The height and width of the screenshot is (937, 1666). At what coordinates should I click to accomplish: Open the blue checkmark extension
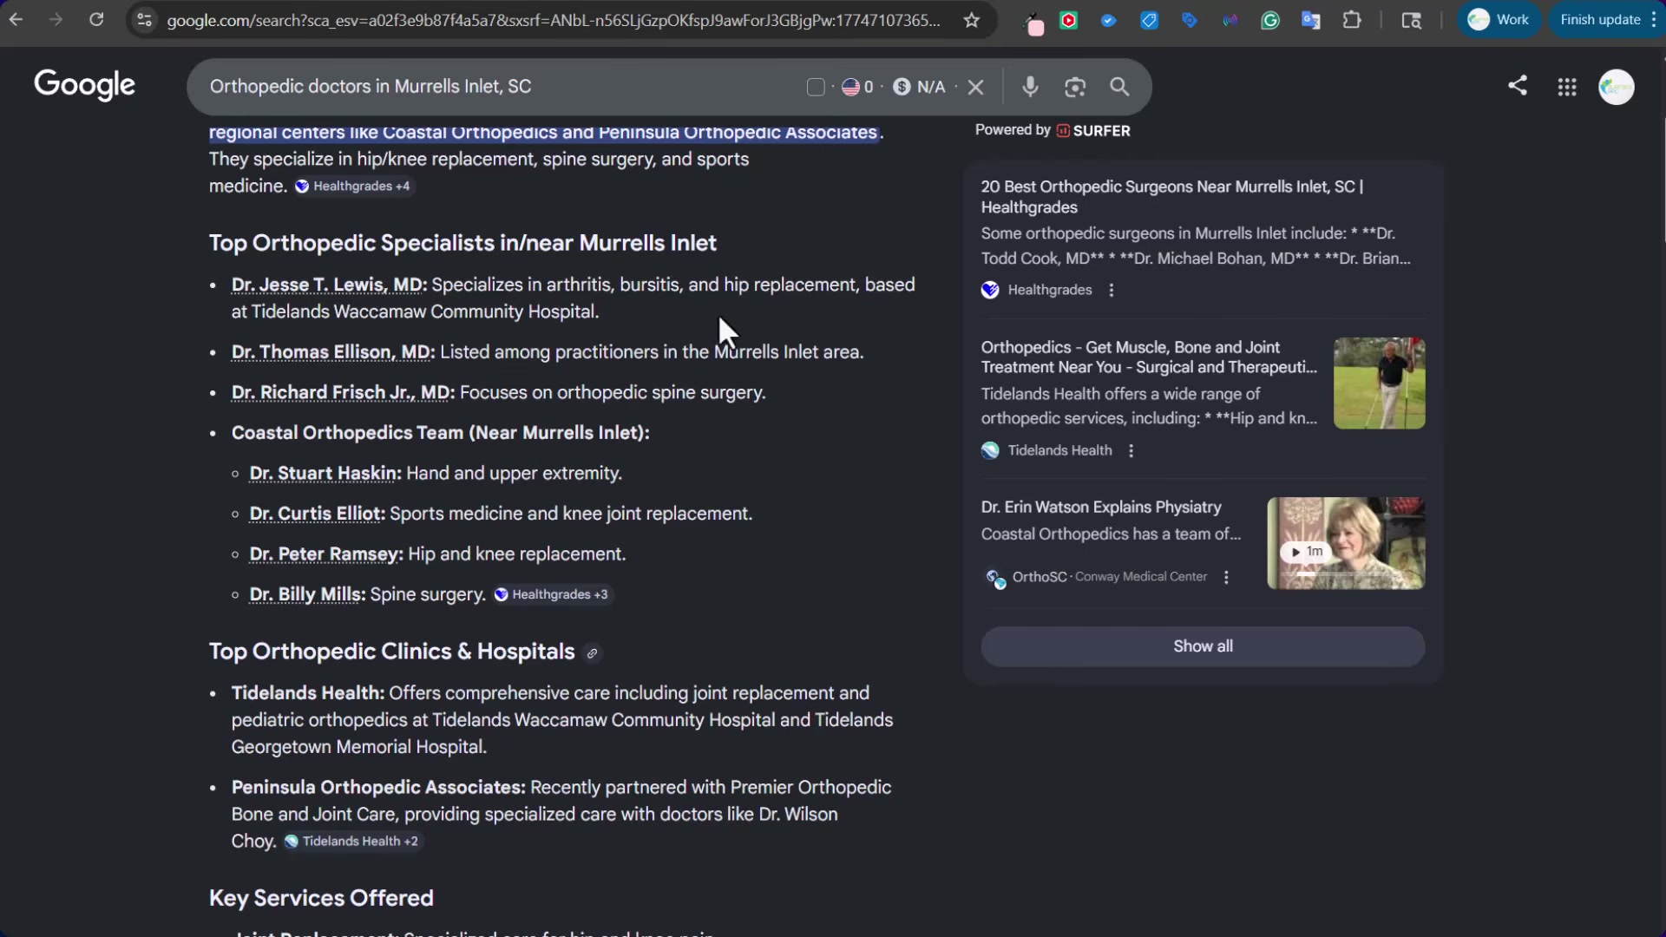pyautogui.click(x=1108, y=20)
